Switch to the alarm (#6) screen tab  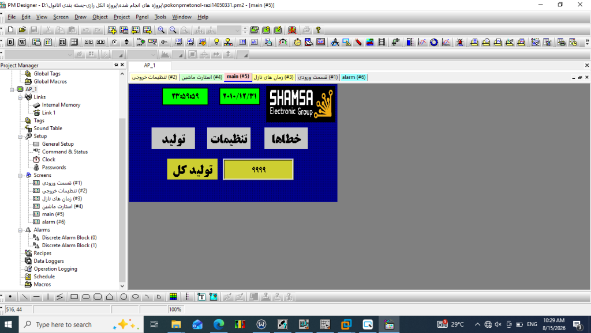pos(354,77)
